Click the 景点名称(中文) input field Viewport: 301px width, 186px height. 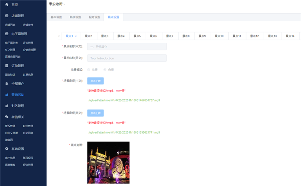point(127,46)
